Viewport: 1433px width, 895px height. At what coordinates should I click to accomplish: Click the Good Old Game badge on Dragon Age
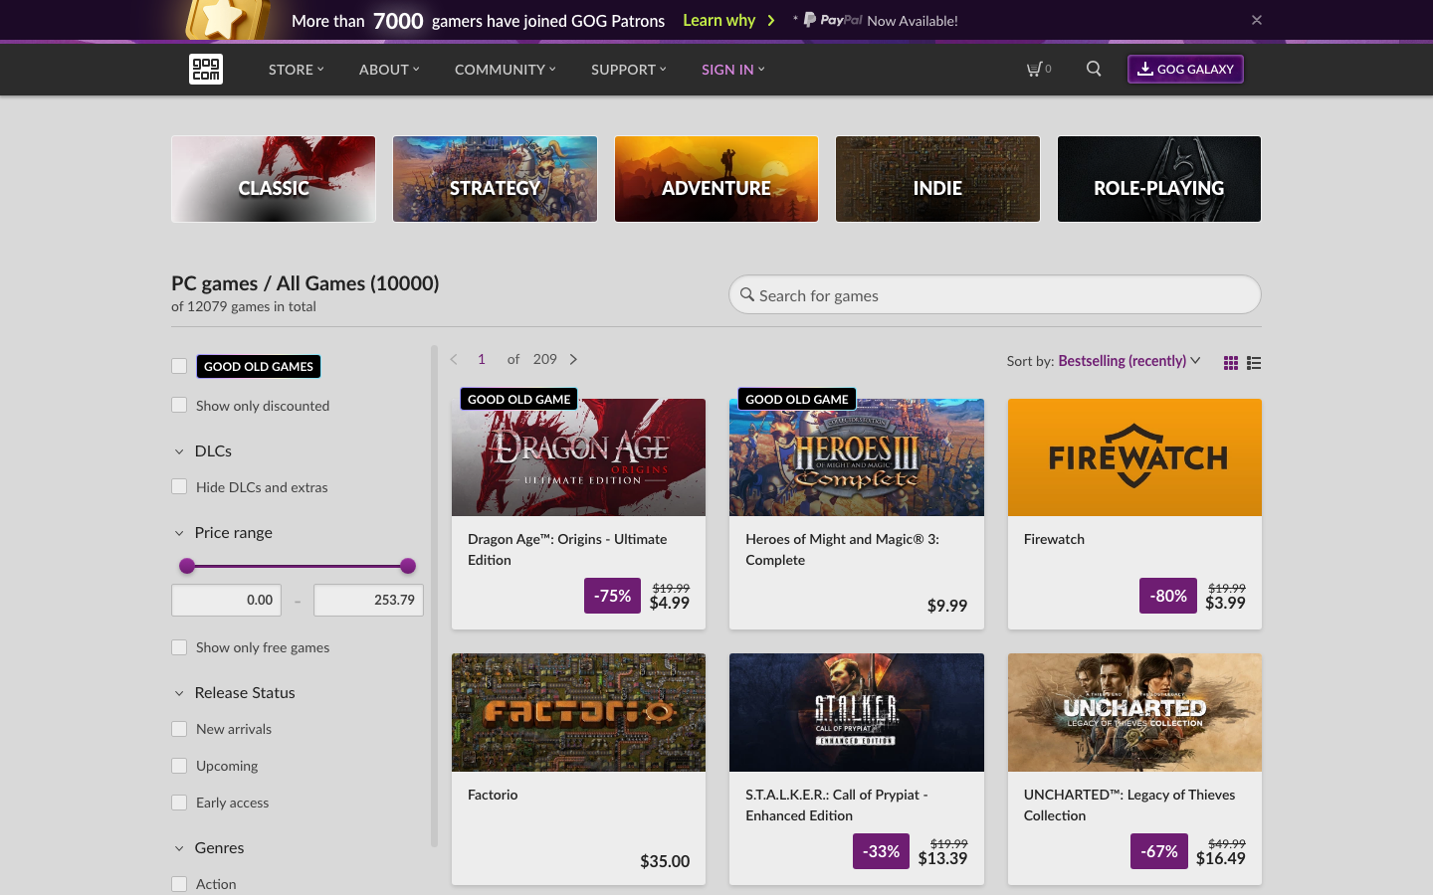point(518,399)
